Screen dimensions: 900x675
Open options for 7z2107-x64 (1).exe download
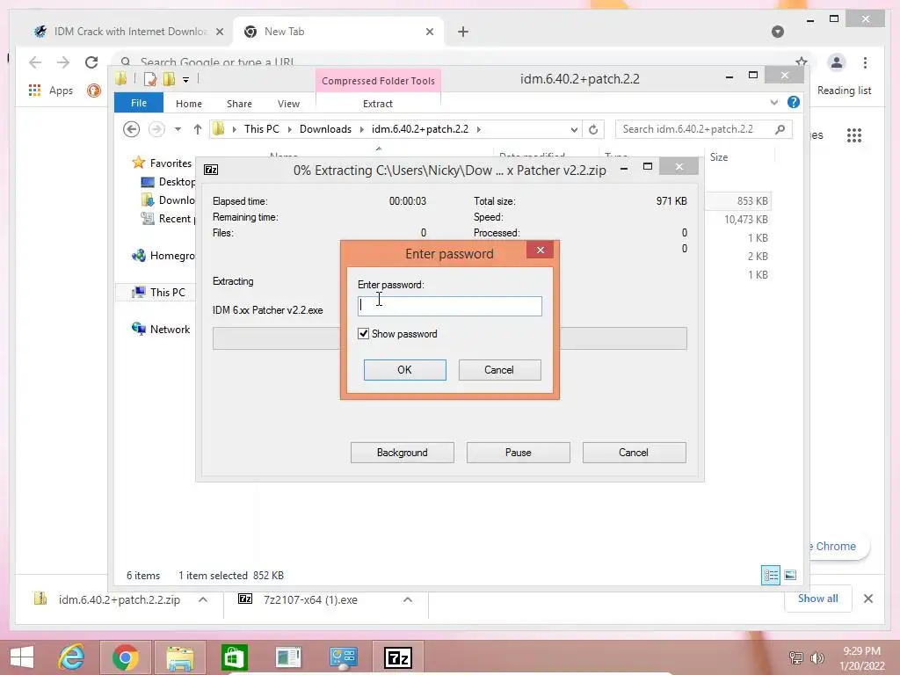(x=408, y=599)
